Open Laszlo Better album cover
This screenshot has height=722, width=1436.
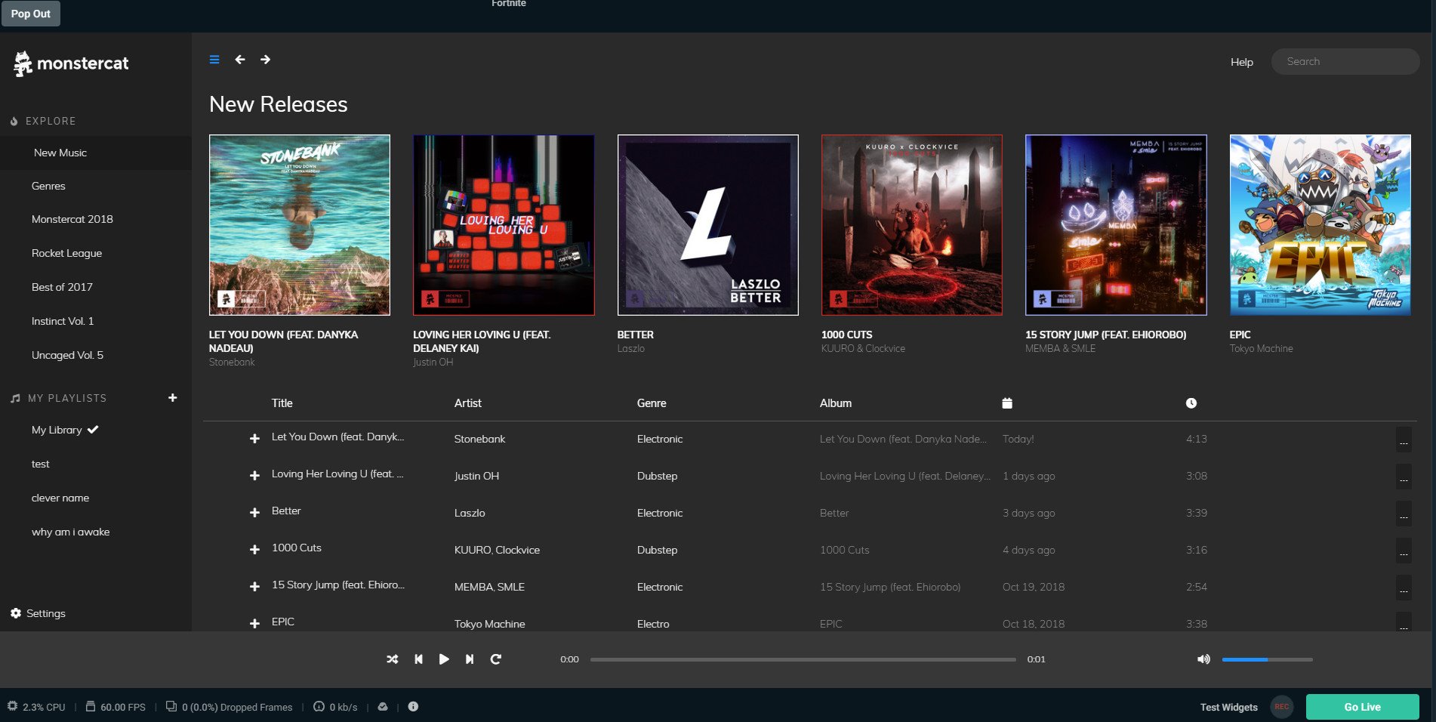tap(707, 225)
